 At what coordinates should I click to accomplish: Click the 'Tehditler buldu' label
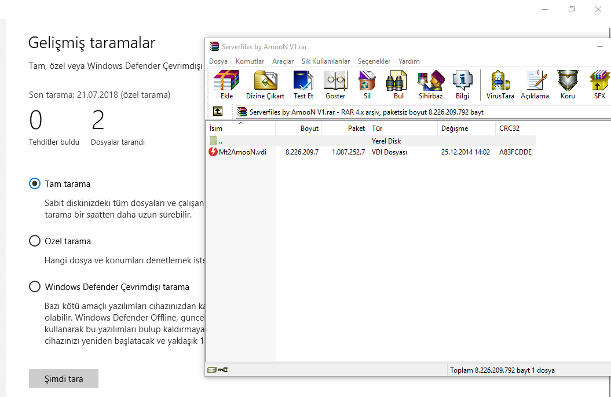click(x=54, y=142)
